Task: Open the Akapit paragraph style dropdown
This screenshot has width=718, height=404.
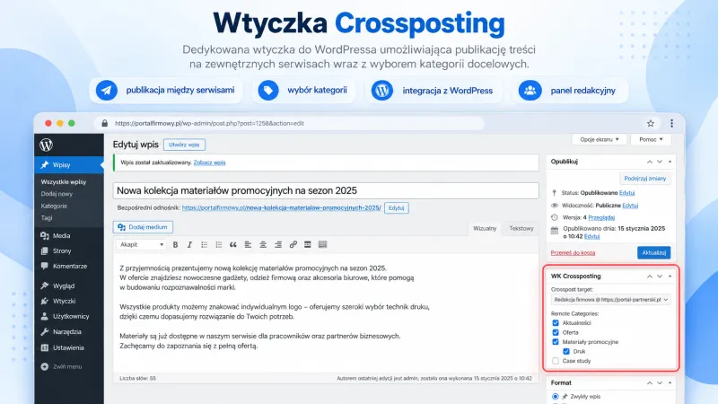Action: (x=141, y=244)
